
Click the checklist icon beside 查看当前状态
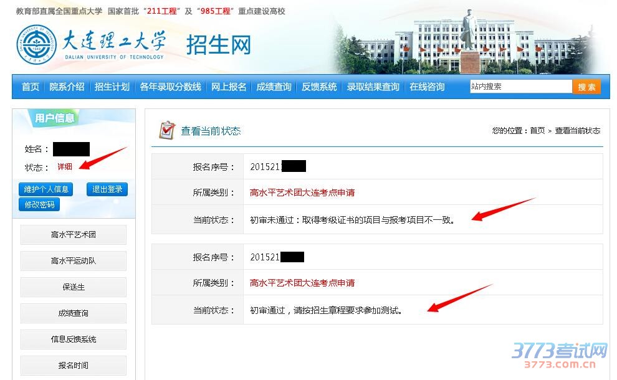[x=166, y=130]
